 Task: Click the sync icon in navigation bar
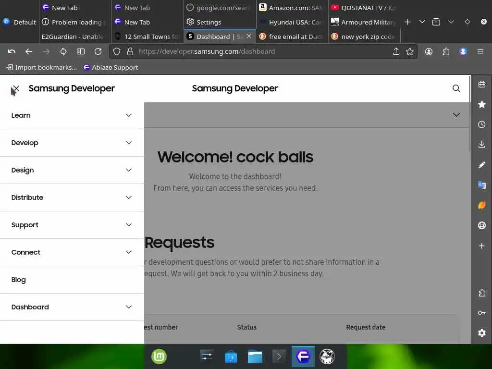click(63, 51)
